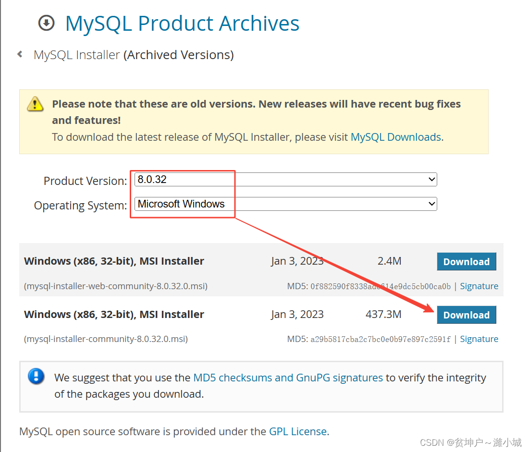Open MD5 checksums and GnuPG signatures link

click(288, 378)
